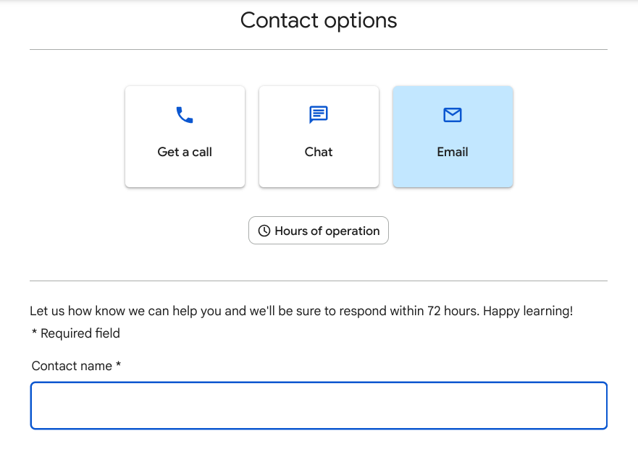Choose the Chat contact option card

click(x=319, y=137)
